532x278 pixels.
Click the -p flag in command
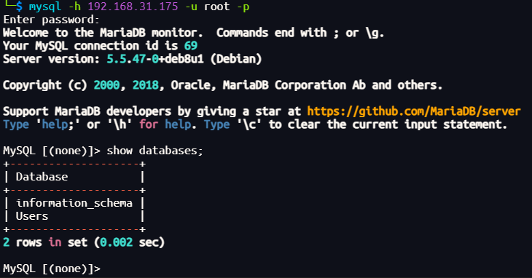pos(243,7)
